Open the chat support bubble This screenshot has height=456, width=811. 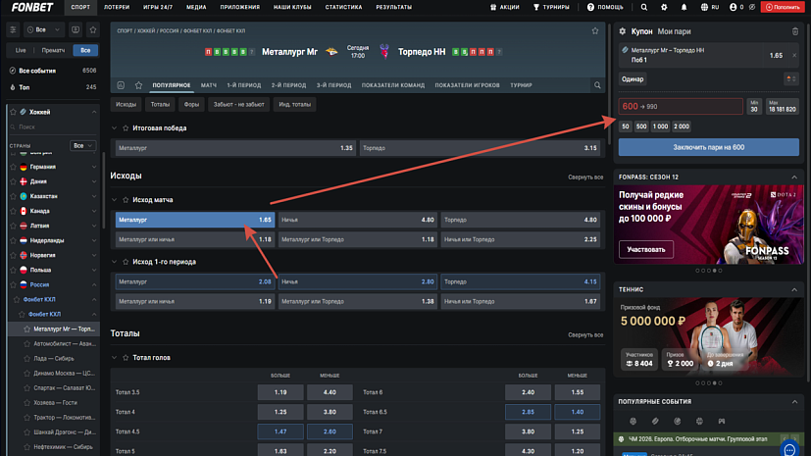[792, 447]
